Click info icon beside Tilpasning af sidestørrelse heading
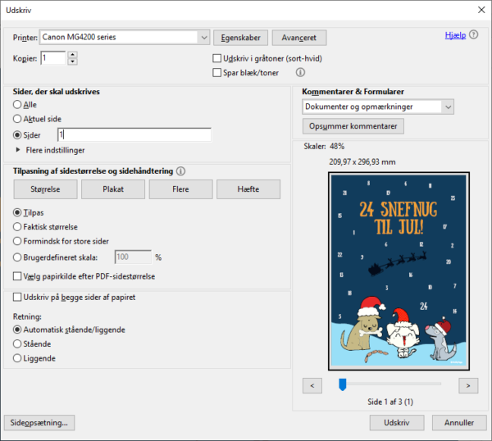Screen dimensions: 492x441 [180, 171]
